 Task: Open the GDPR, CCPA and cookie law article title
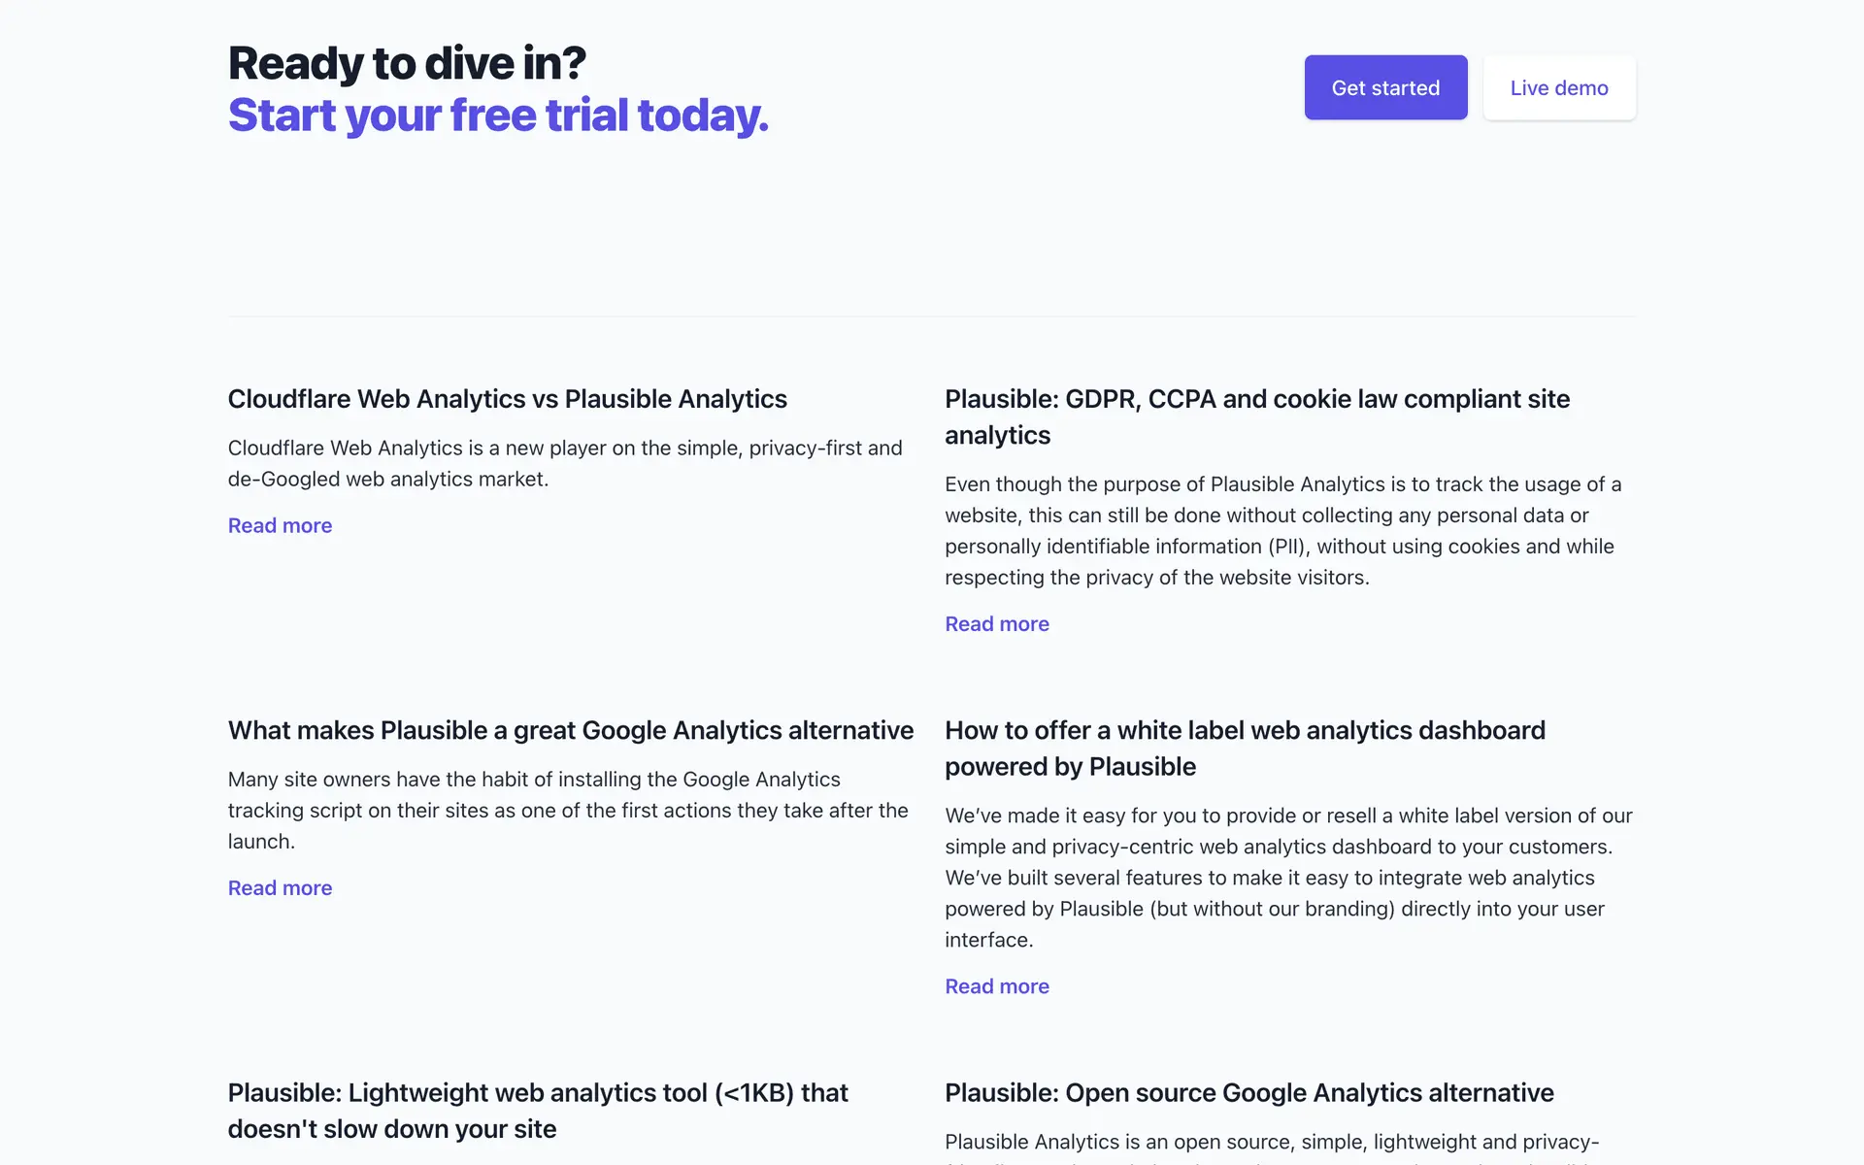pos(1257,416)
